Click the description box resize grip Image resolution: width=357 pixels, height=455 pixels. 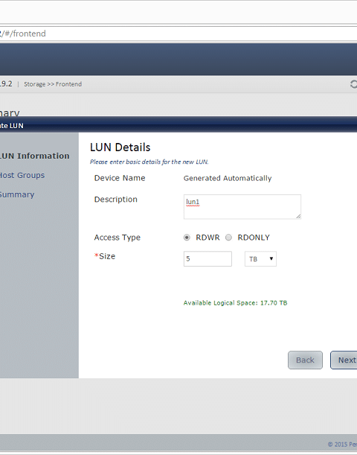tap(298, 217)
